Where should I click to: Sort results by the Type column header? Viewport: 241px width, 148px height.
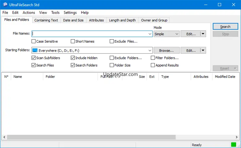click(x=175, y=77)
